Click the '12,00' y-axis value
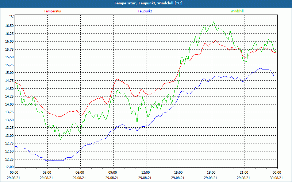The image size is (292, 182). [9, 167]
